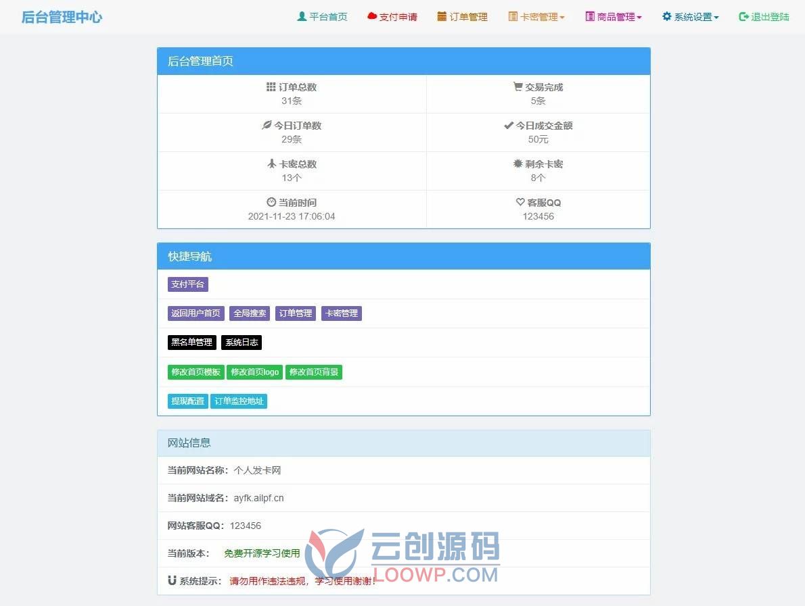Image resolution: width=805 pixels, height=606 pixels.
Task: Open the 全局搜索 shortcut
Action: click(250, 313)
